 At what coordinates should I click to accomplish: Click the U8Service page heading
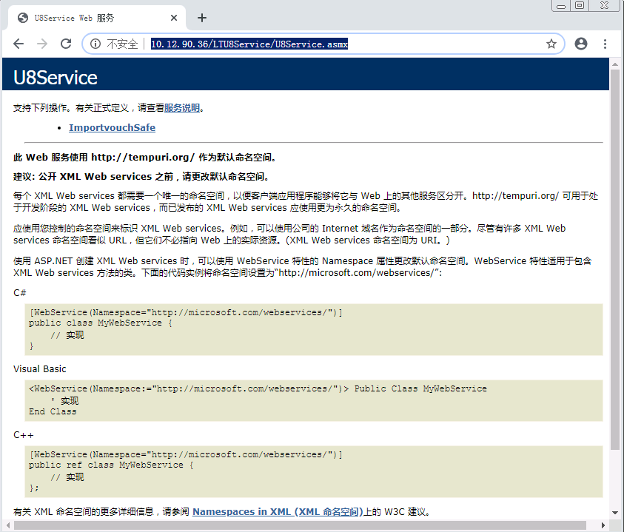(x=56, y=78)
